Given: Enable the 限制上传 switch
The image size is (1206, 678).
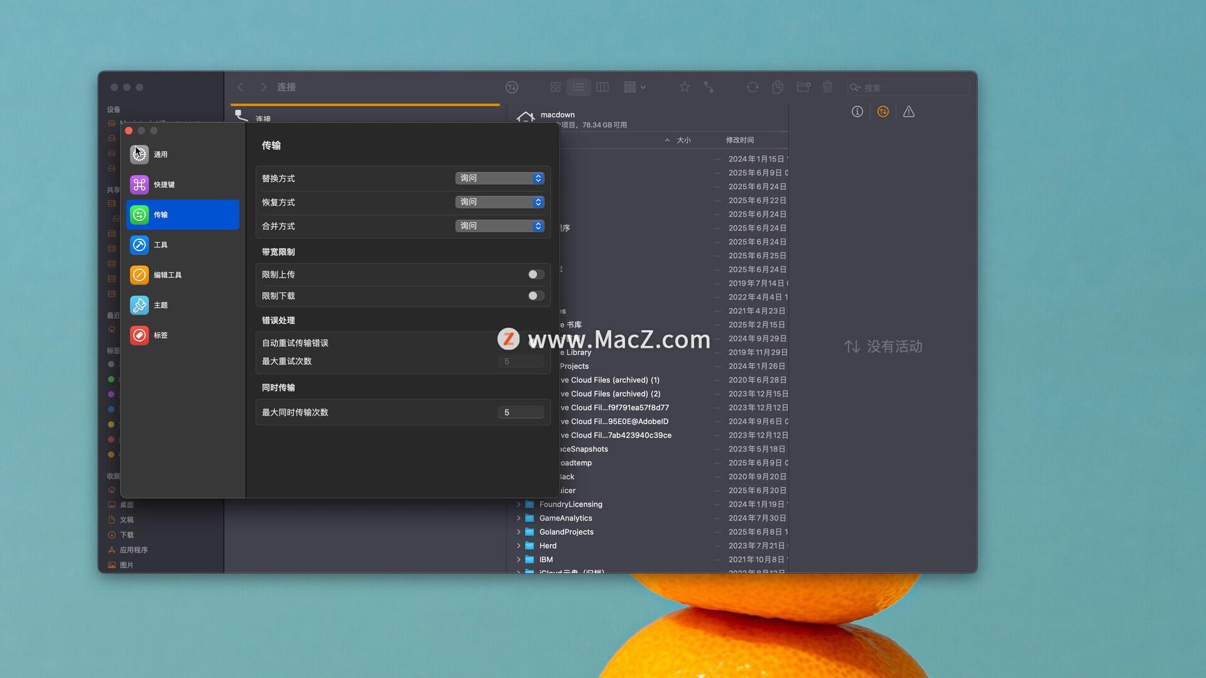Looking at the screenshot, I should [x=536, y=274].
